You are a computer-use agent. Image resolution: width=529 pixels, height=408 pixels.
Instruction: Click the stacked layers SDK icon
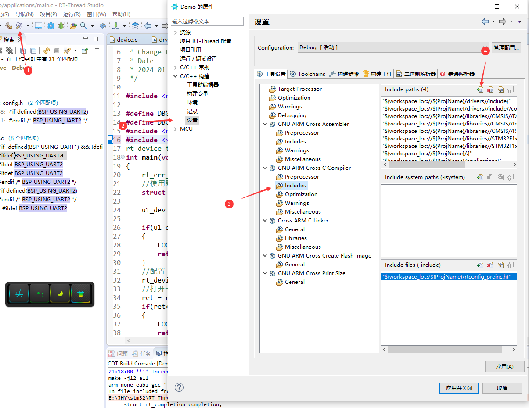click(x=135, y=25)
